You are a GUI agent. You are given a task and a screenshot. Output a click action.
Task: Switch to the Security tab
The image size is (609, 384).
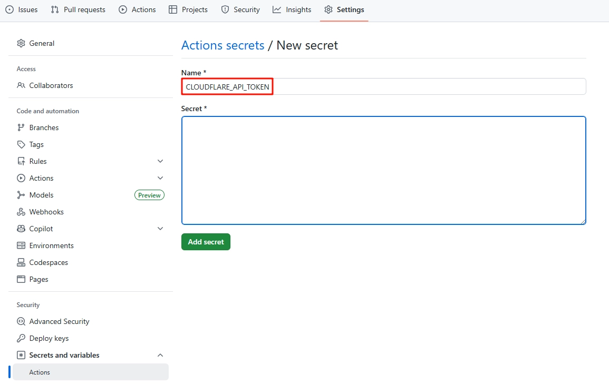(240, 9)
